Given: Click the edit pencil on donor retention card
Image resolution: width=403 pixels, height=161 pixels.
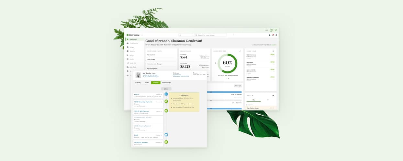Looking at the screenshot, I should click(x=240, y=51).
